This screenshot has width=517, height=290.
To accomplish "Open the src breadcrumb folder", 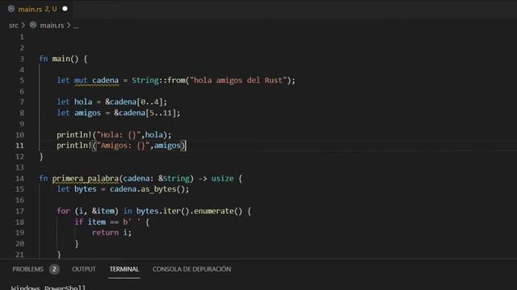I will point(14,25).
